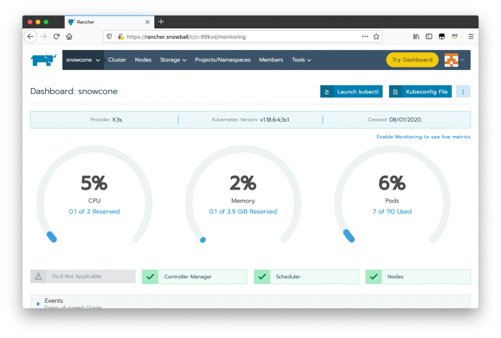The height and width of the screenshot is (338, 501).
Task: Click the 6% Pods value
Action: click(392, 183)
